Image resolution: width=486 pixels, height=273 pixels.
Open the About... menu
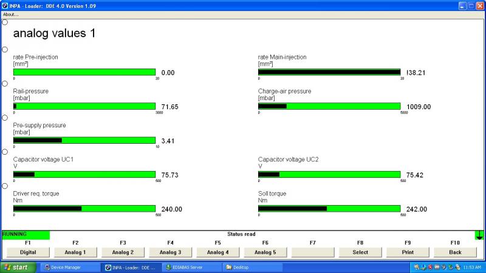[11, 15]
